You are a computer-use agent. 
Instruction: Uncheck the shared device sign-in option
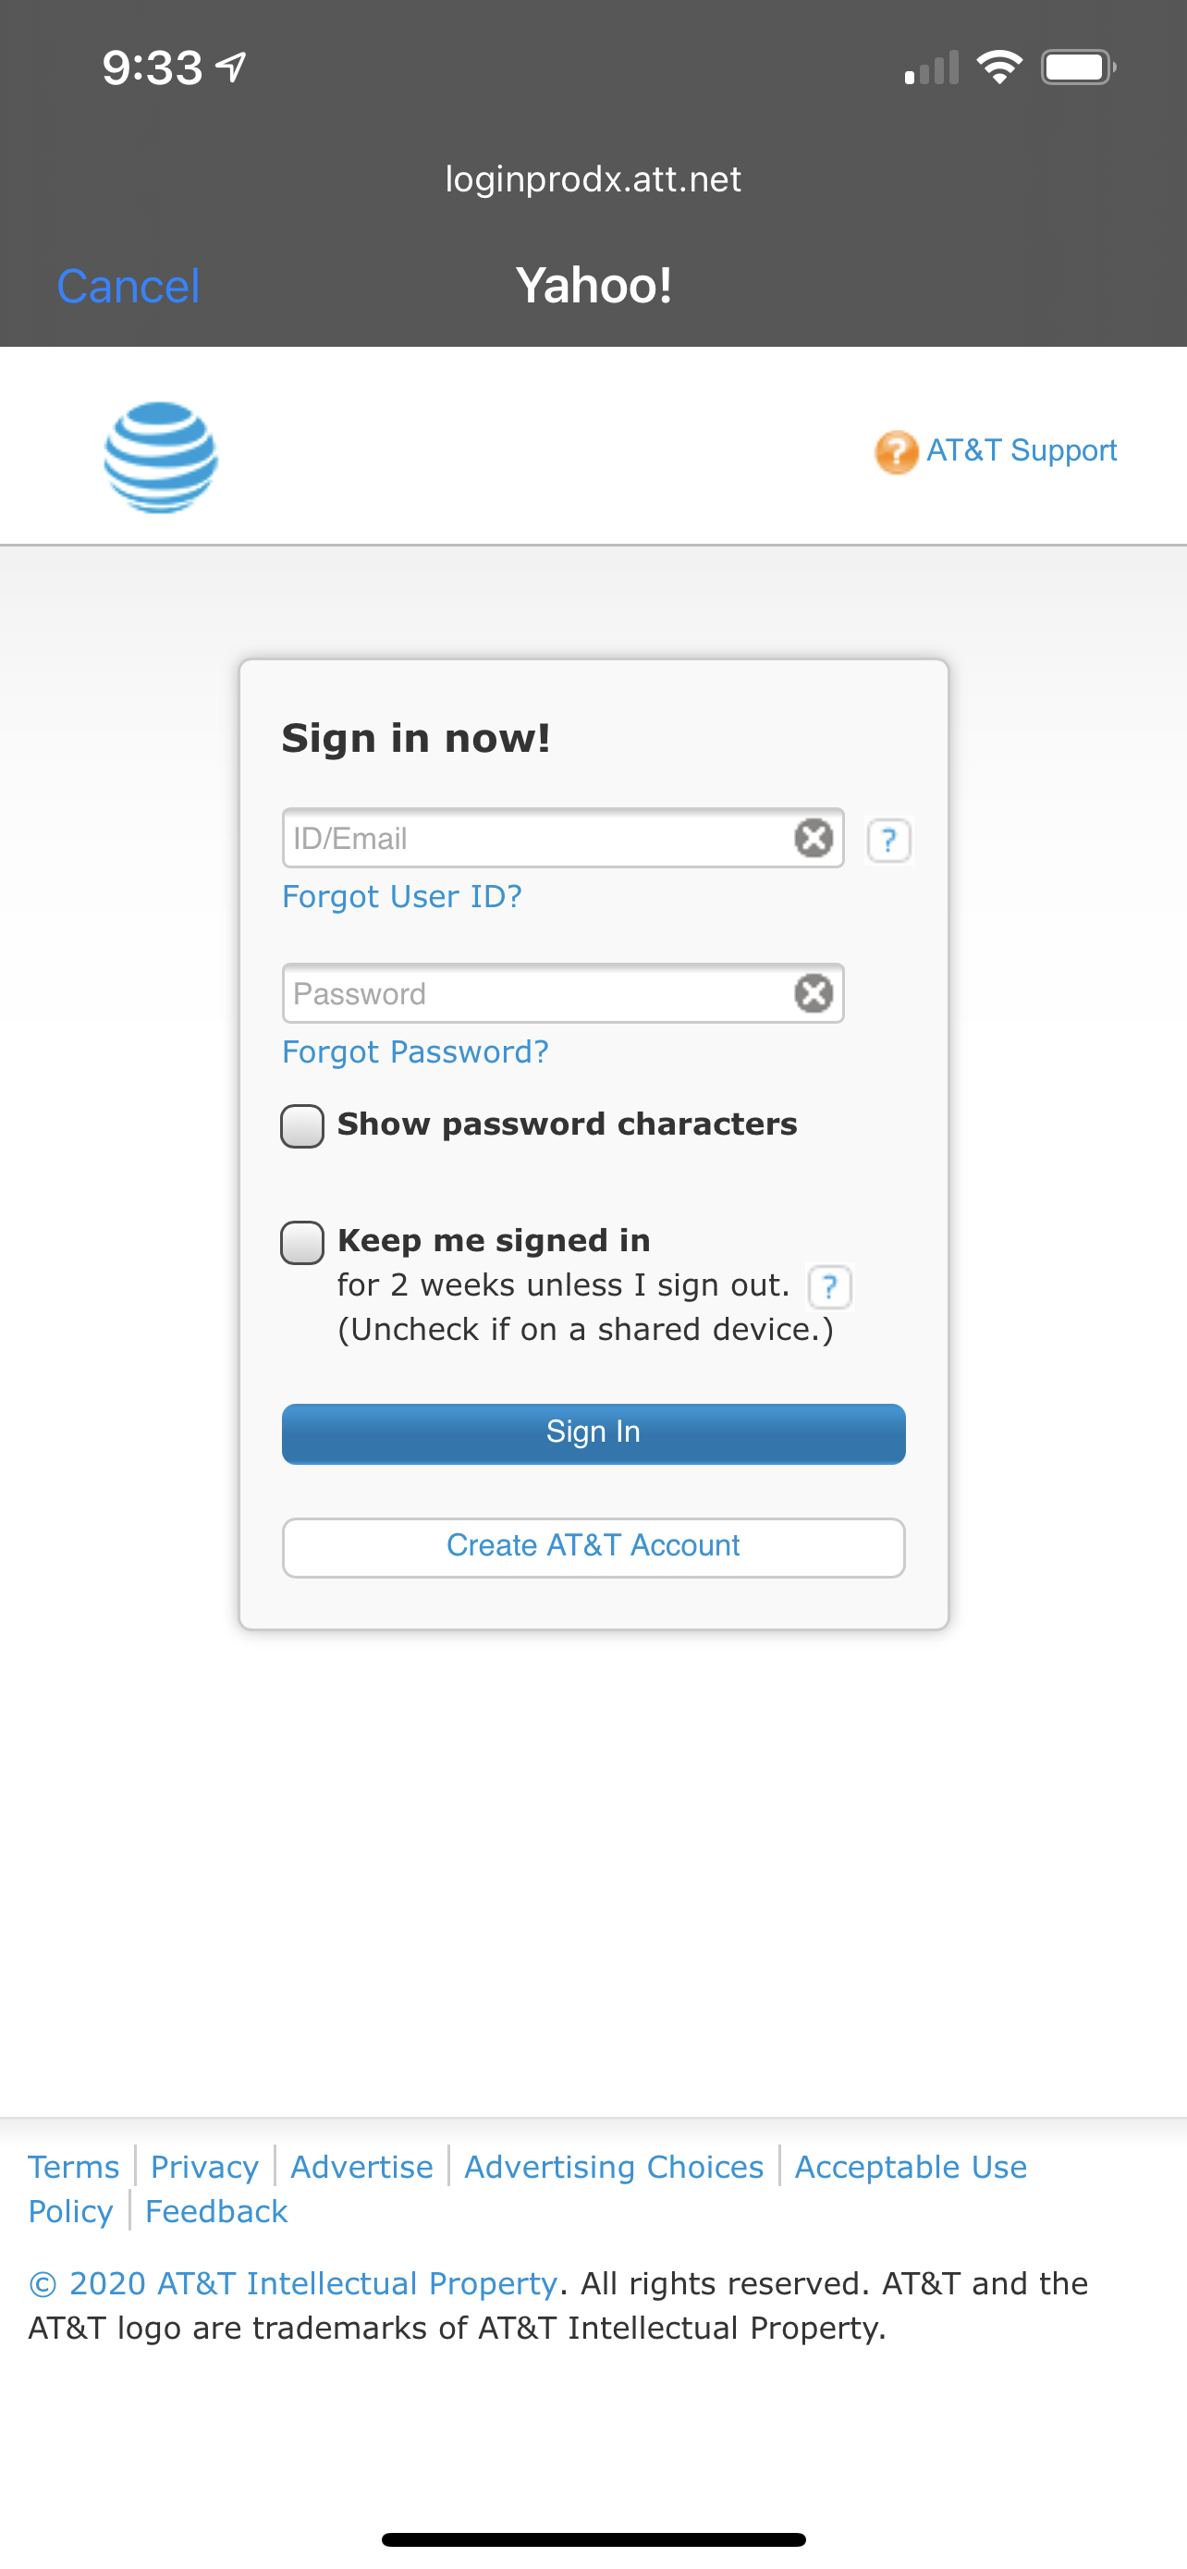(x=302, y=1242)
